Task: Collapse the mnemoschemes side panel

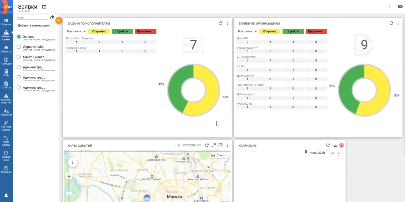Action: click(59, 20)
